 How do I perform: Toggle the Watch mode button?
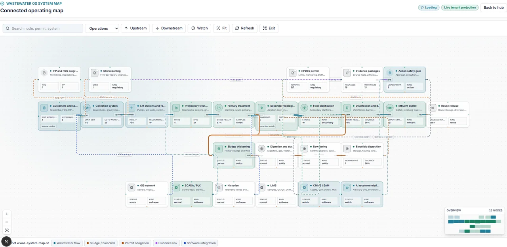click(199, 28)
